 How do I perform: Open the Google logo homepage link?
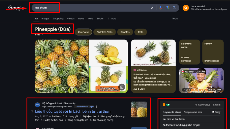[16, 8]
